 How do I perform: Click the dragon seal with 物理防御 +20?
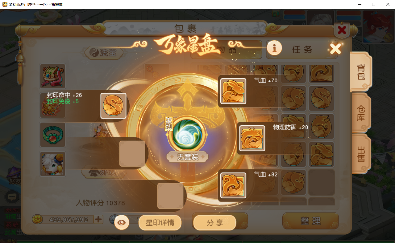(252, 138)
